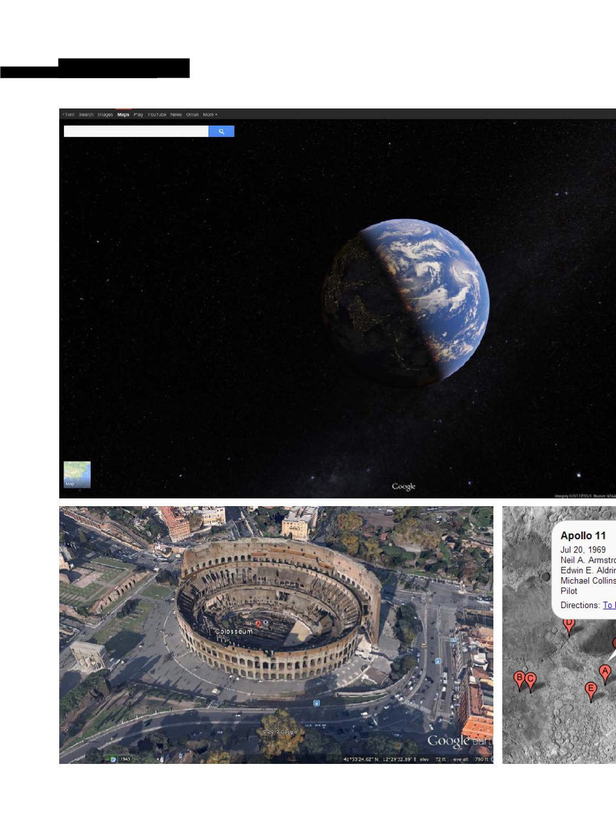Click the transit icon right of Colosseum
This screenshot has width=616, height=822.
(438, 661)
